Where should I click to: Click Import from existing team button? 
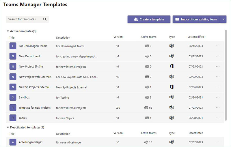[196, 19]
